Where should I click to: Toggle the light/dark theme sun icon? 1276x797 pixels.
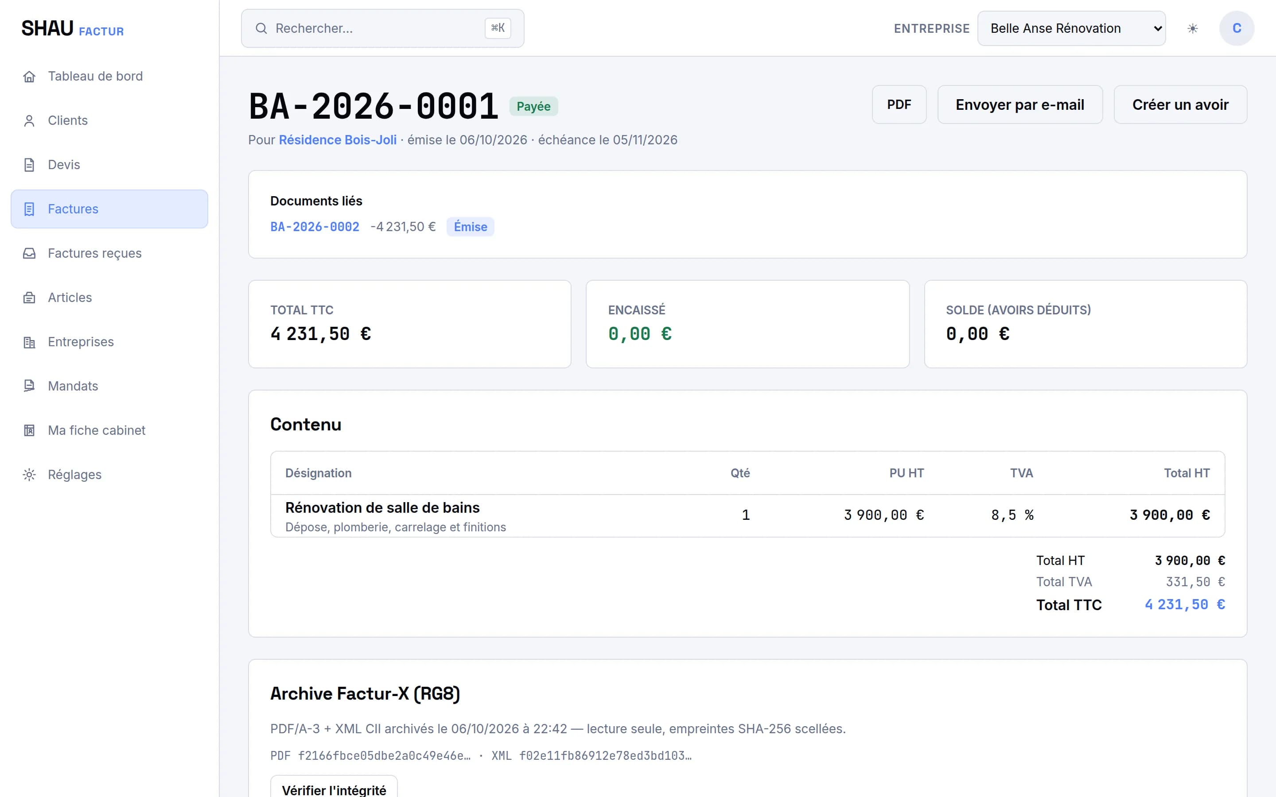tap(1193, 28)
